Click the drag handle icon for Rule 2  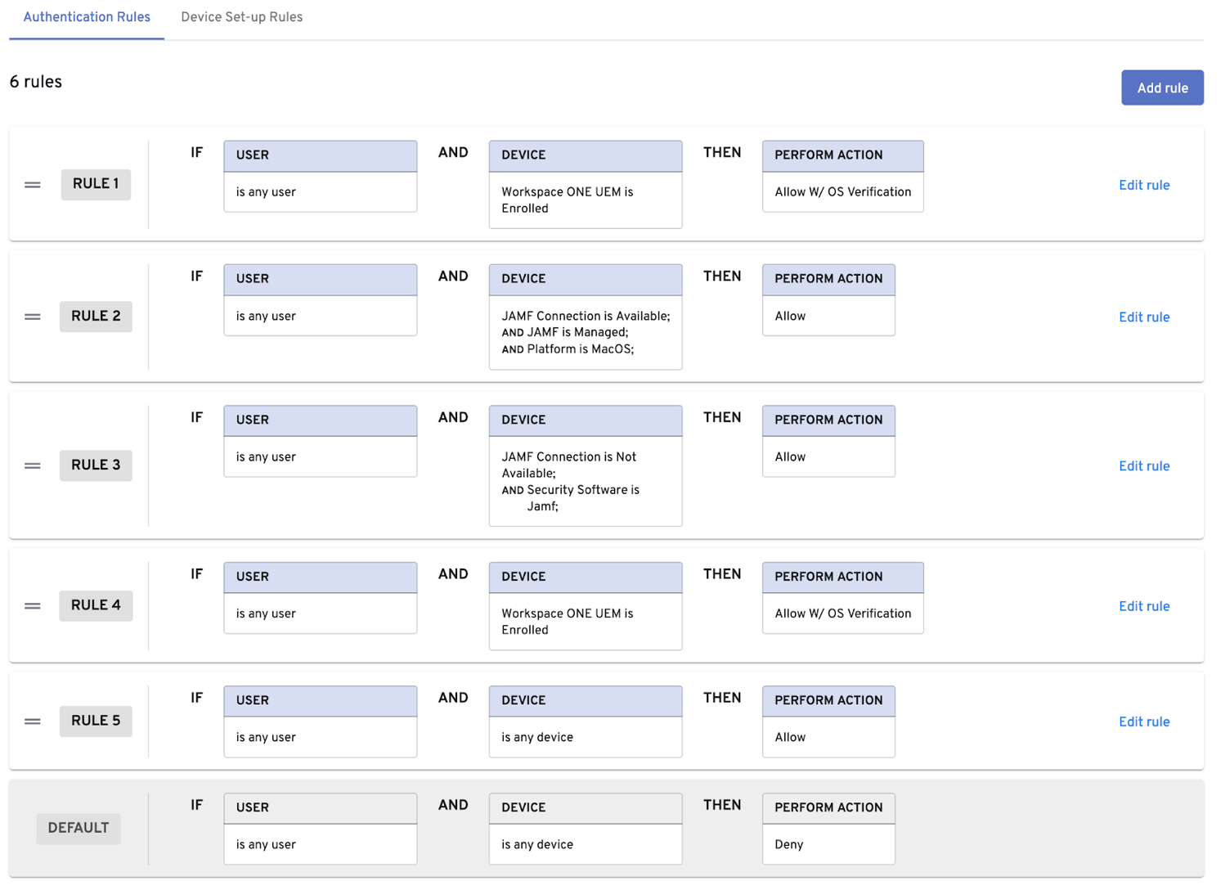[x=33, y=317]
